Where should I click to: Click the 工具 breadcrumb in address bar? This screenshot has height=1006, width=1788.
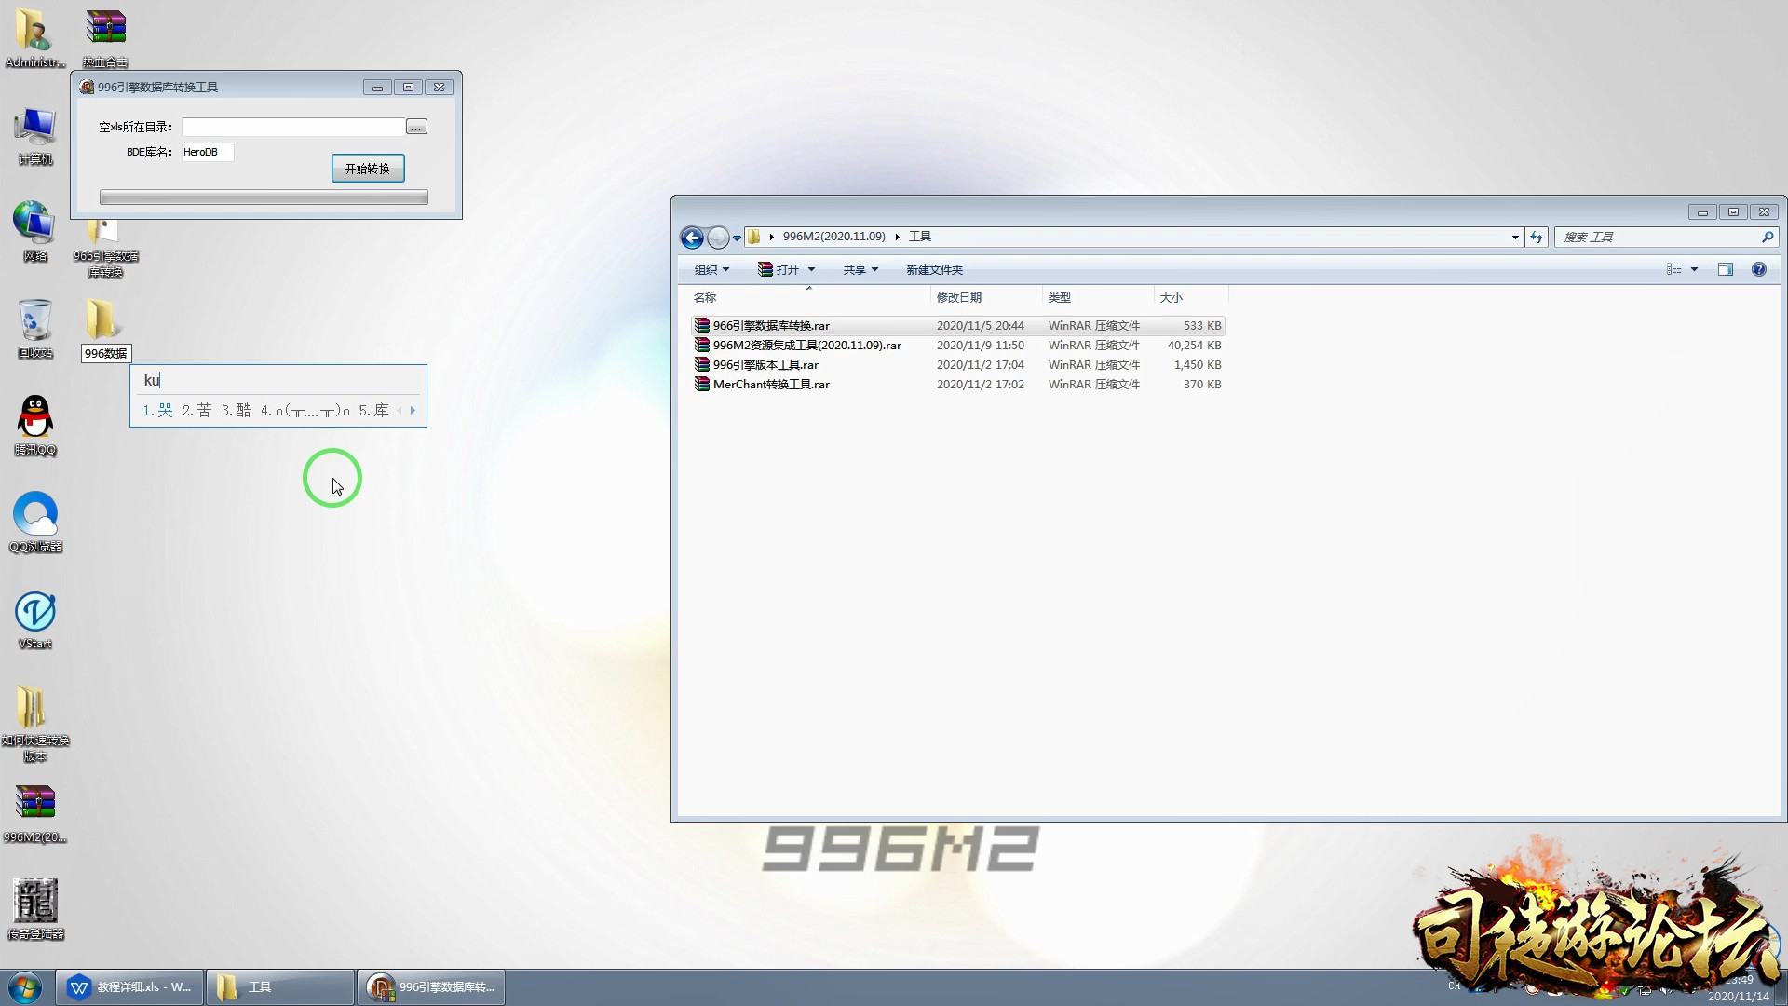click(x=920, y=237)
